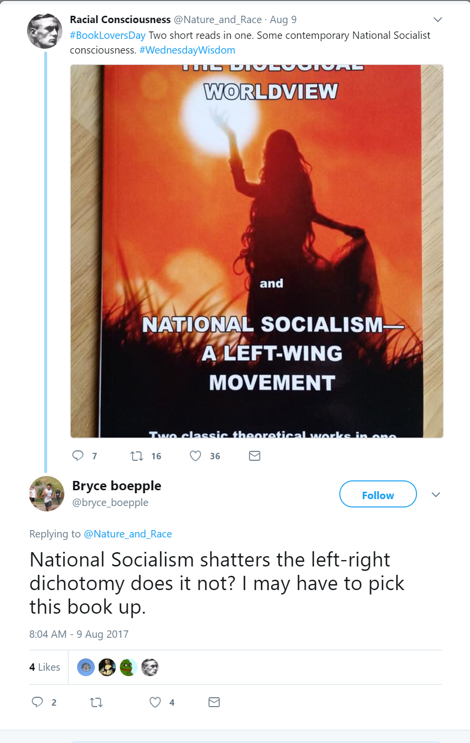Viewport: 470px width, 743px height.
Task: Reply to Bryce boepple's tweet
Action: click(37, 702)
